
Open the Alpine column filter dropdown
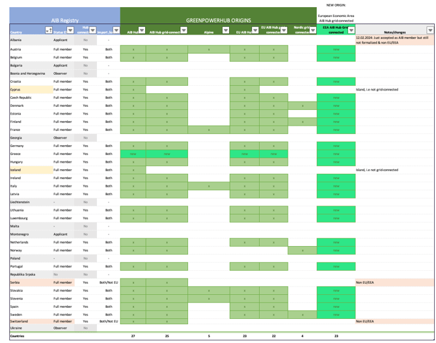[x=226, y=30]
